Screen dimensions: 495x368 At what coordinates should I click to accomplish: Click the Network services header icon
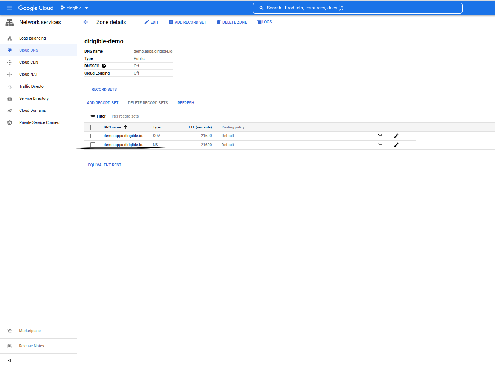9,23
